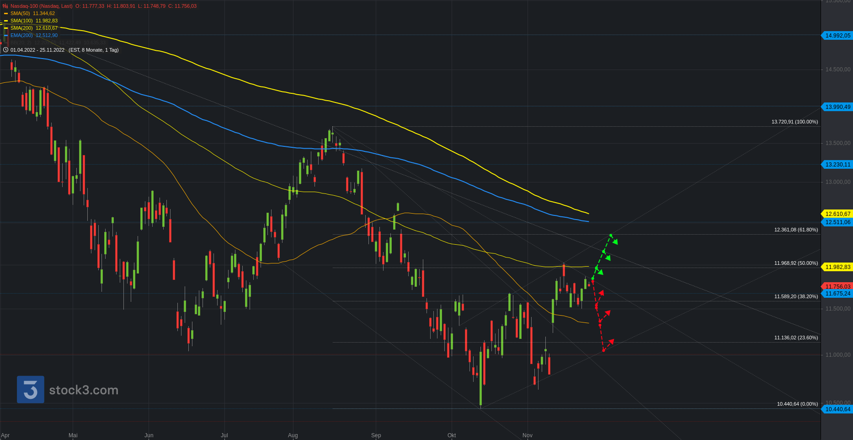Click the Jun label on the time axis
853x440 pixels.
coord(149,435)
